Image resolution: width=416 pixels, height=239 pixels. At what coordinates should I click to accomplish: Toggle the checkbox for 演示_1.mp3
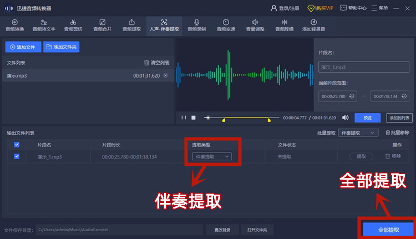[x=17, y=156]
